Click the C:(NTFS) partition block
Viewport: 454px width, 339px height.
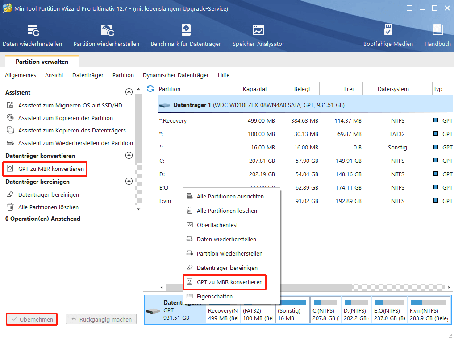point(325,310)
